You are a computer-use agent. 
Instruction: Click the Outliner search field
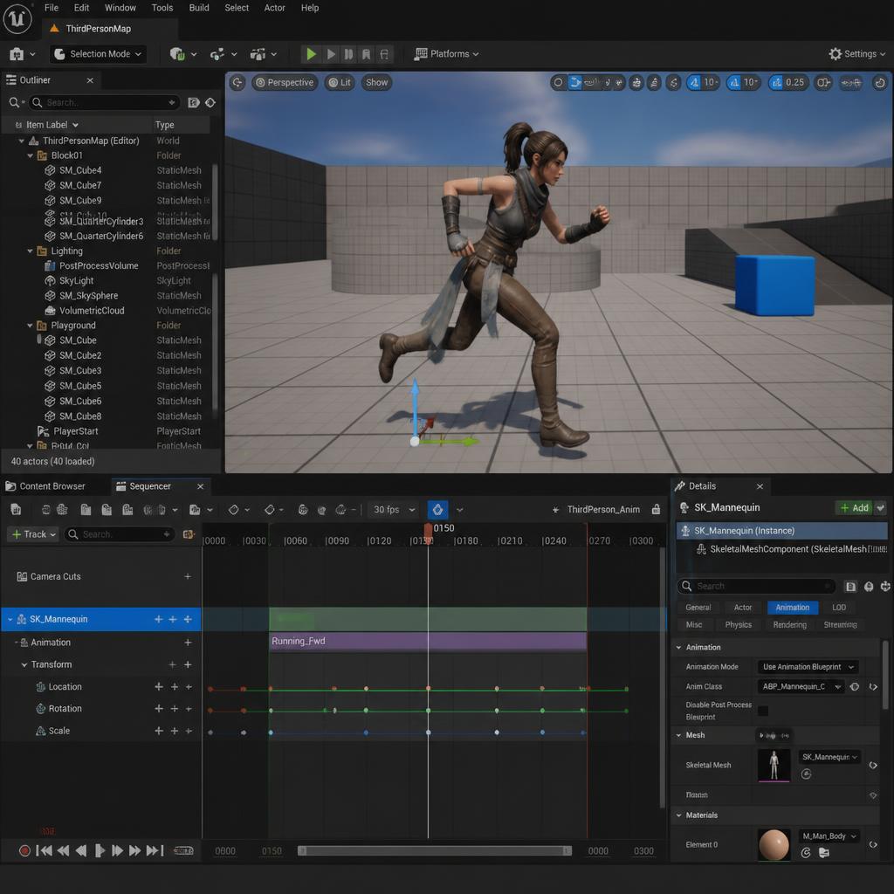[x=104, y=103]
